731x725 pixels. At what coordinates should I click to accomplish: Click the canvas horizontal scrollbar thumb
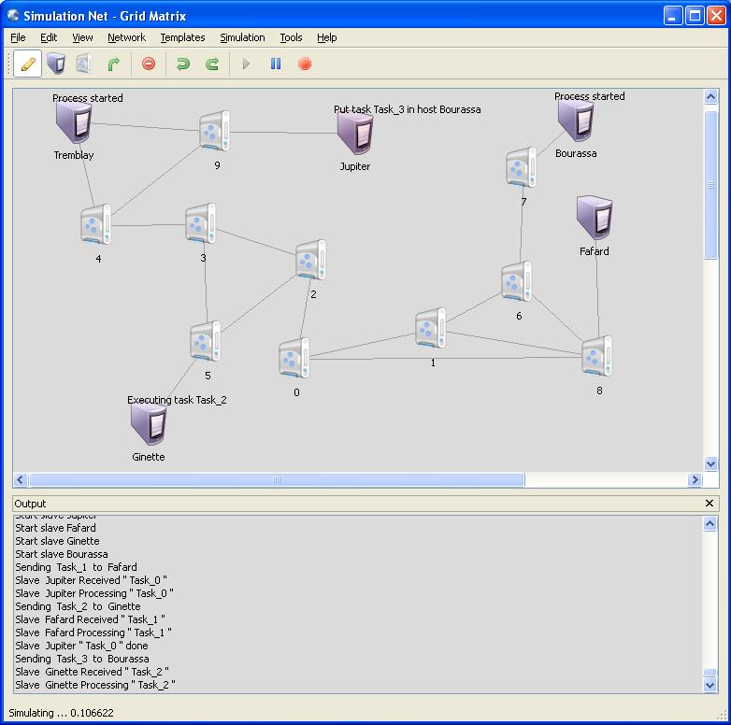pos(277,479)
